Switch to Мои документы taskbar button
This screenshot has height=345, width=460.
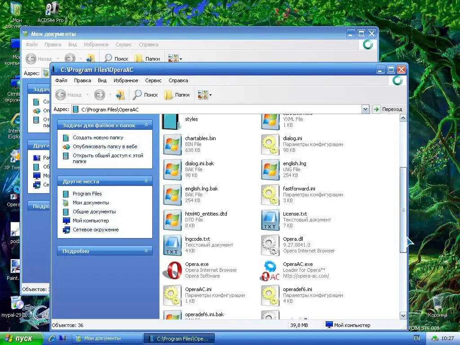[107, 339]
